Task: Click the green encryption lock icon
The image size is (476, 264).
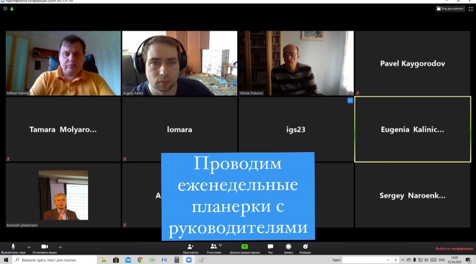Action: (x=12, y=8)
